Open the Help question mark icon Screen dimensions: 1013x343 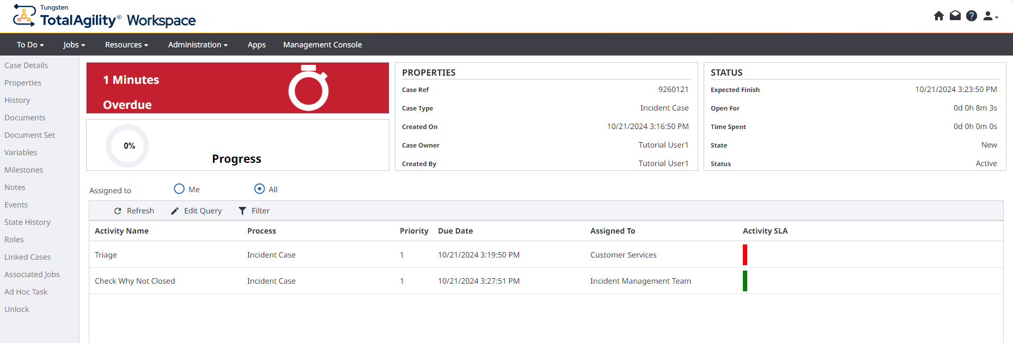[x=971, y=16]
